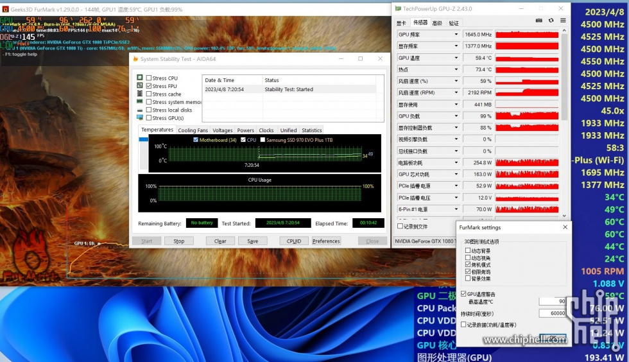Click the 6-Pin #1 电源 sensor graph
This screenshot has height=362, width=629.
pos(527,209)
